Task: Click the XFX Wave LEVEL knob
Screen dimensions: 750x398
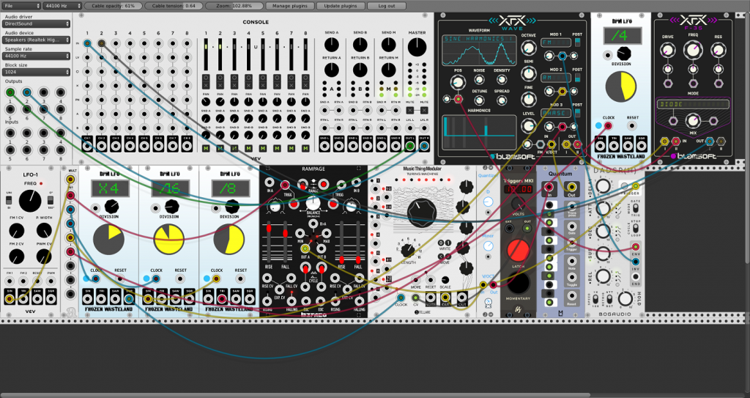Action: (528, 127)
